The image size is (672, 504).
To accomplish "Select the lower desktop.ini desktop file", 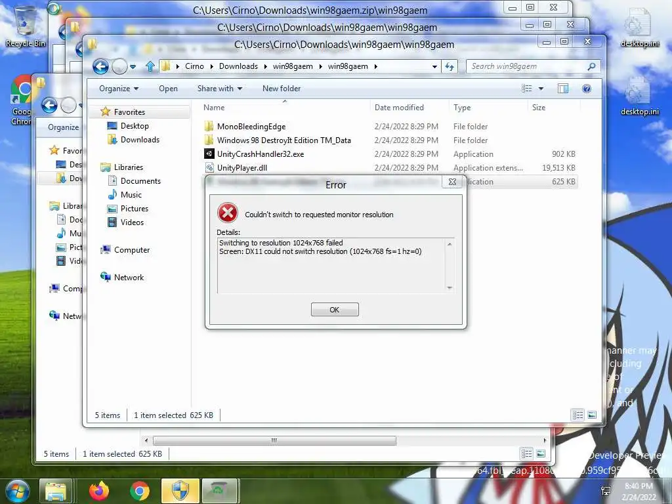I will coord(640,96).
